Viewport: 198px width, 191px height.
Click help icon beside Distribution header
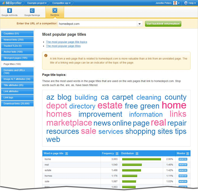pos(137,154)
